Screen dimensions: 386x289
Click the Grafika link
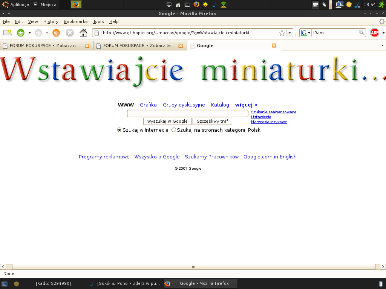[x=148, y=105]
